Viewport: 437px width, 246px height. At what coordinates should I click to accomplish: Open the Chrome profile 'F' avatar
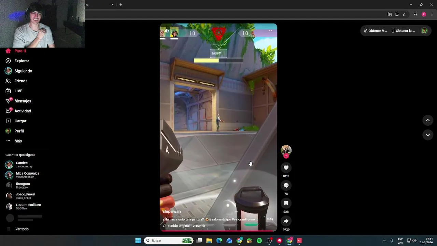click(424, 14)
